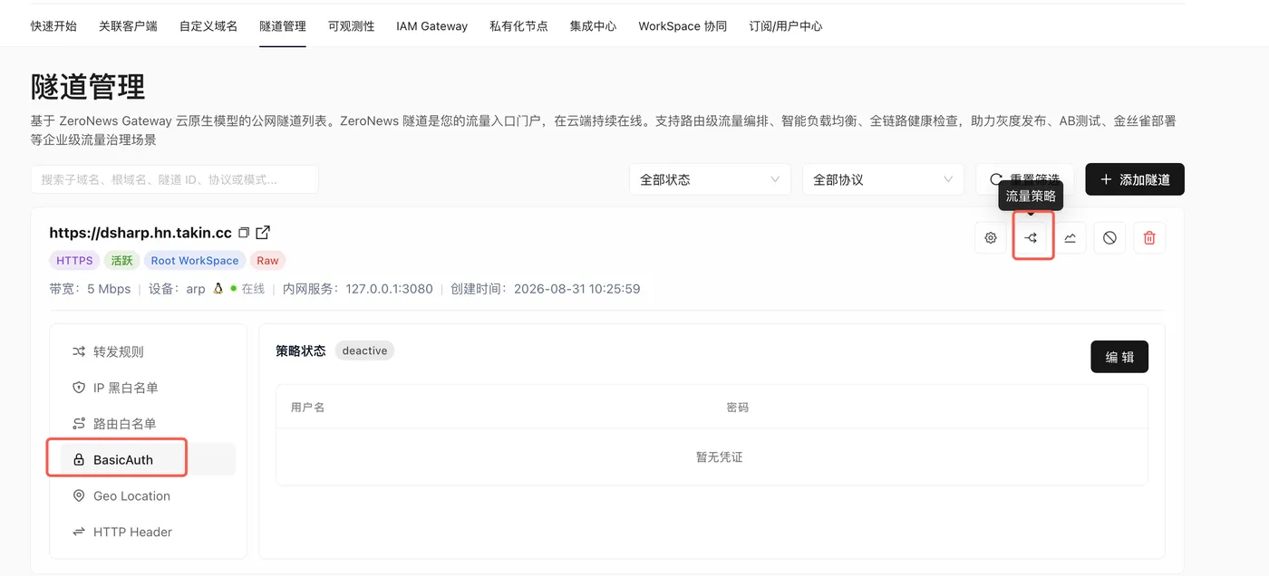Click the shuffle icon beside 转发规则

(79, 351)
